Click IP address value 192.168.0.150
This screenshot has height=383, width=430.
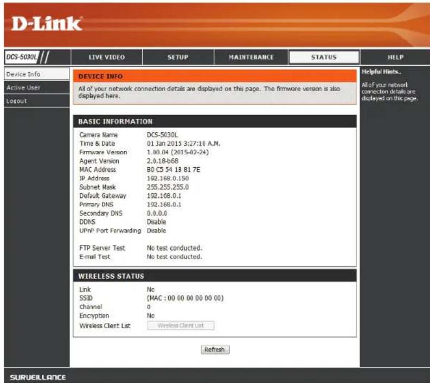[168, 178]
